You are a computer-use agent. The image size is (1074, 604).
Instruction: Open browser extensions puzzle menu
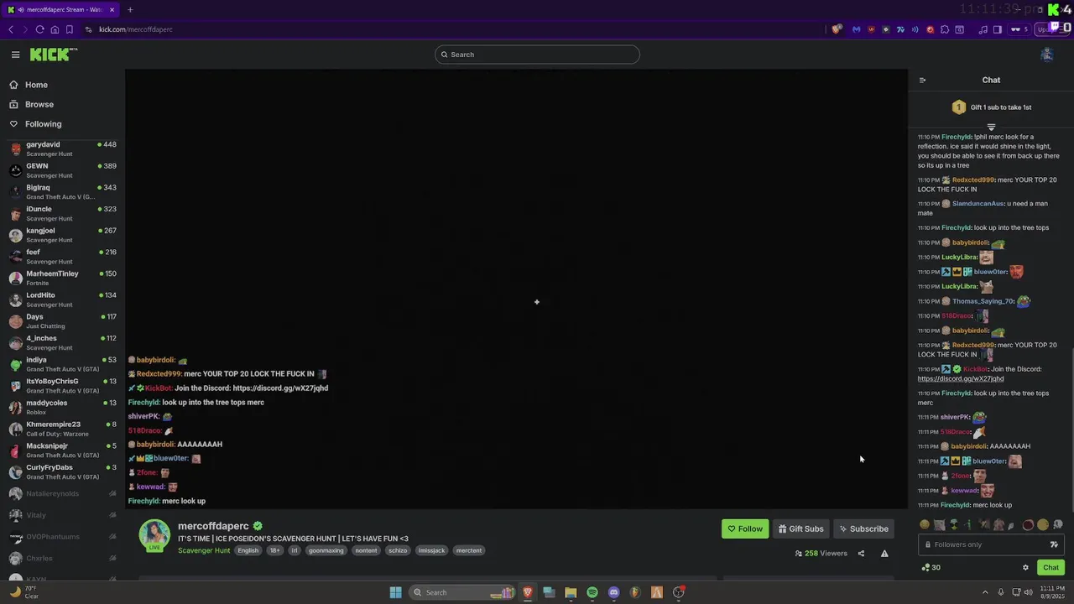pyautogui.click(x=945, y=29)
